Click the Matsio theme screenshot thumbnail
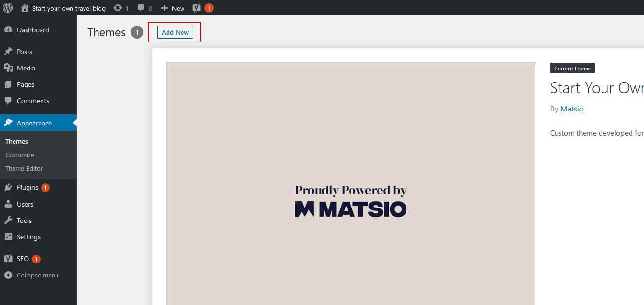644x305 pixels. coord(351,184)
